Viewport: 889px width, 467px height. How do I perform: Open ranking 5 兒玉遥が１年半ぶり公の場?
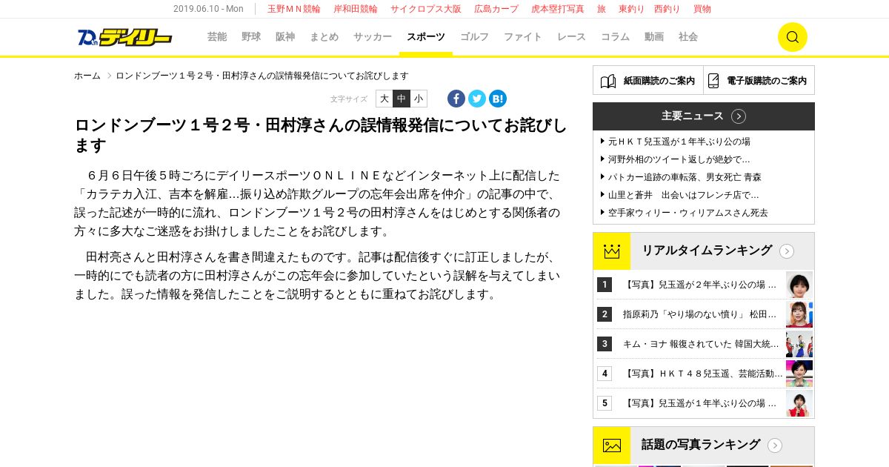tap(700, 403)
